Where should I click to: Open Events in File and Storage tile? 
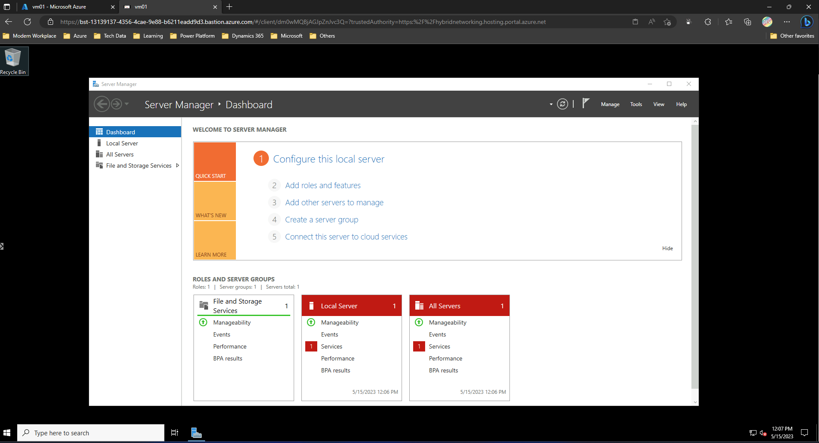(x=222, y=334)
